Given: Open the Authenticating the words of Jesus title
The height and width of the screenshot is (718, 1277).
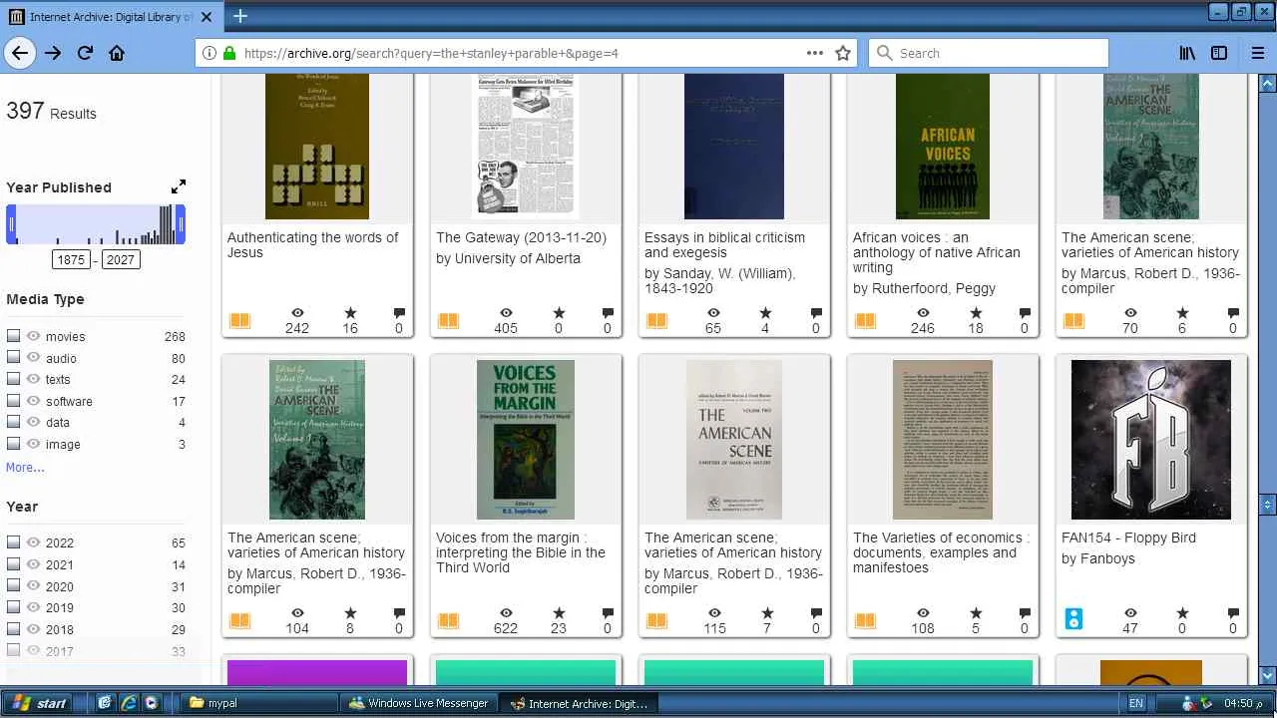Looking at the screenshot, I should click(x=312, y=245).
